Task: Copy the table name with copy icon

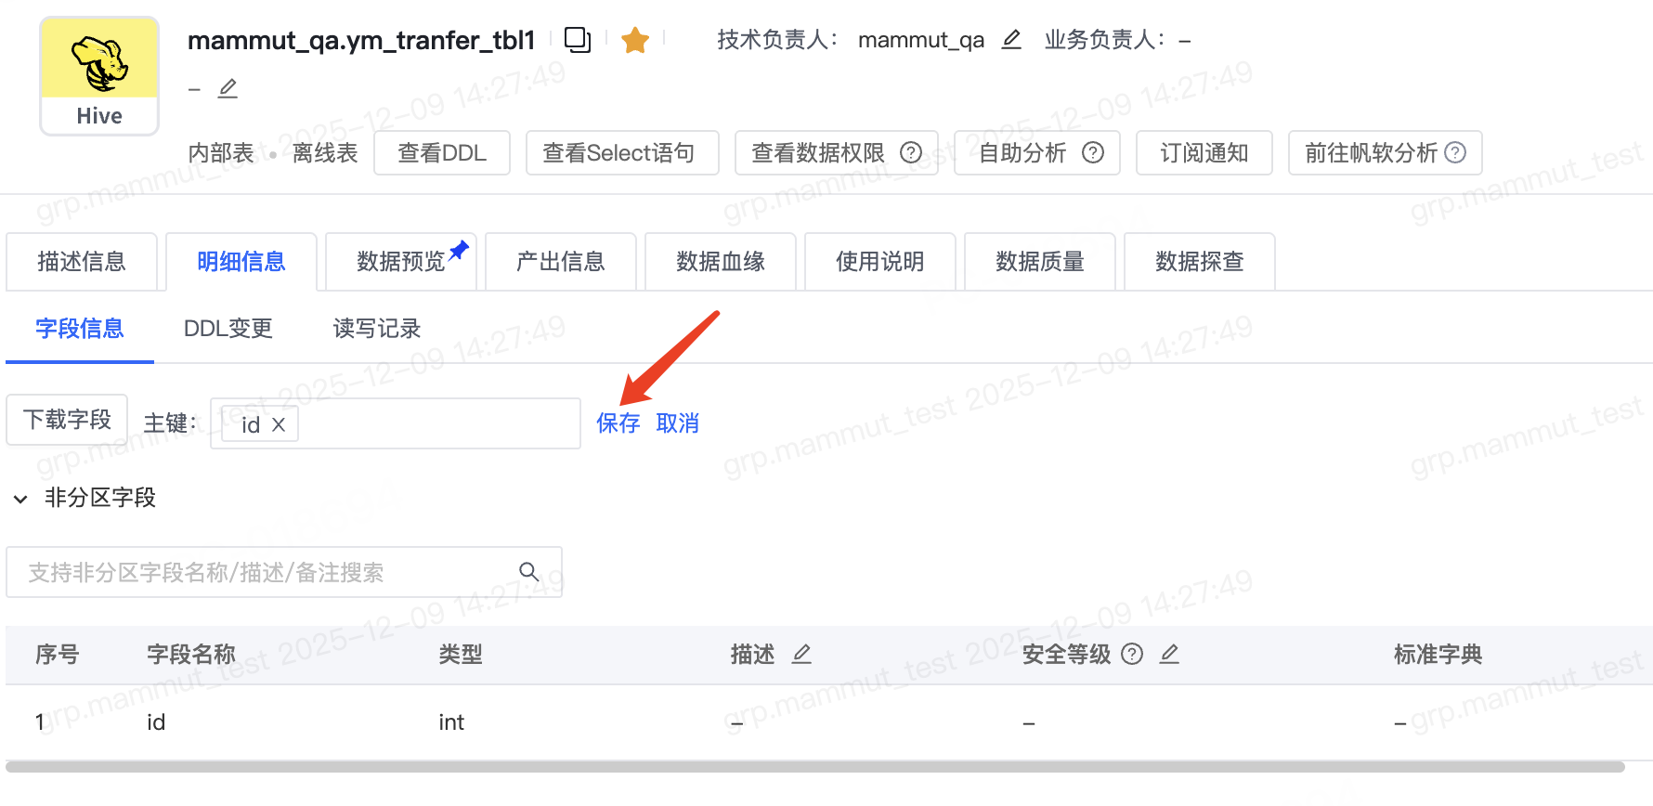Action: pos(578,40)
